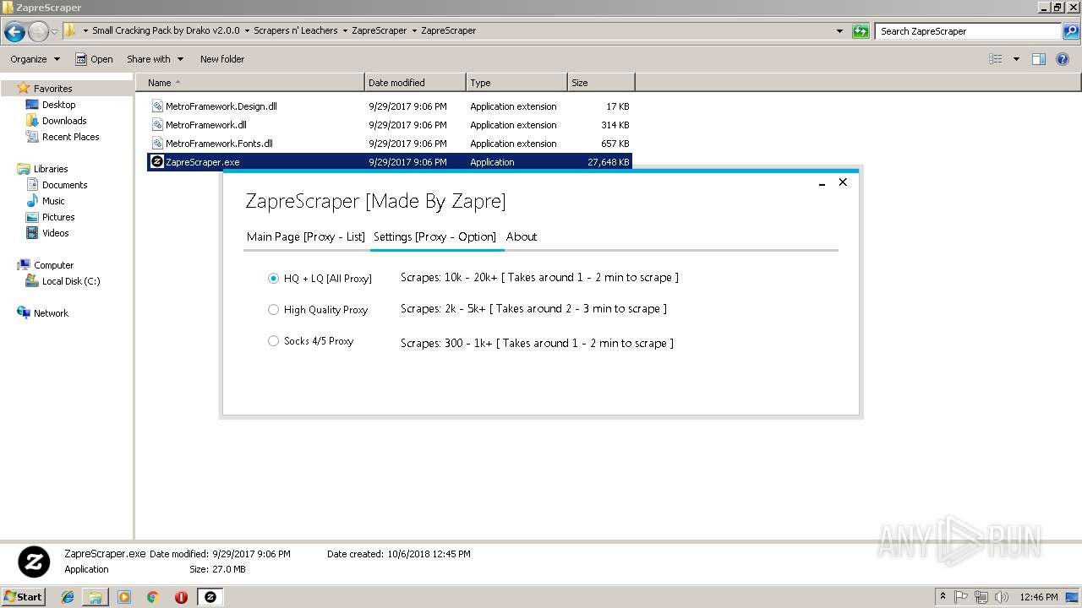The image size is (1082, 608).
Task: Sort by Size column header
Action: point(601,83)
